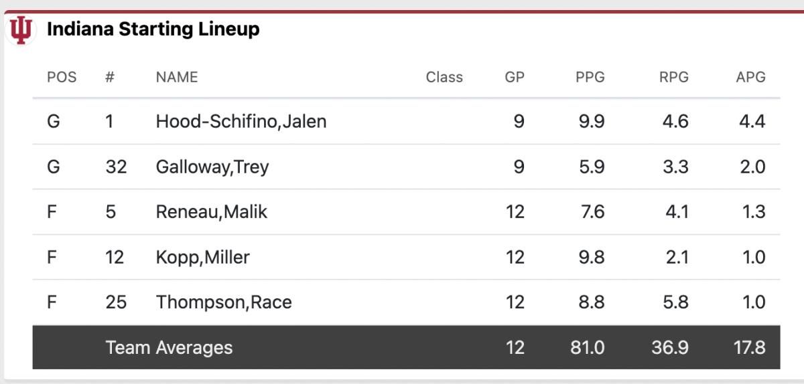Open Thompson,Race player name

[224, 302]
